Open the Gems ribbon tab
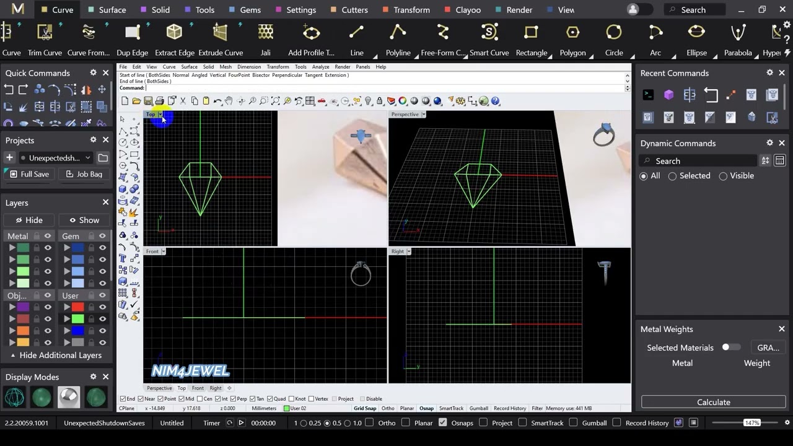This screenshot has height=446, width=793. (x=245, y=10)
